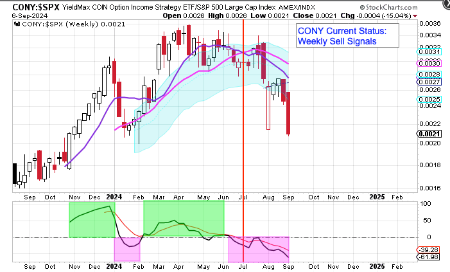Click the candlestick legend icon beside CONY:$SPX (Weekly)

17,24
